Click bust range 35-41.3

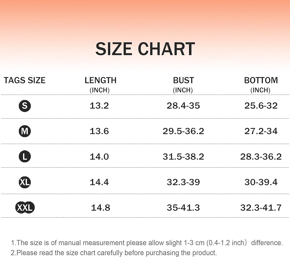183,208
